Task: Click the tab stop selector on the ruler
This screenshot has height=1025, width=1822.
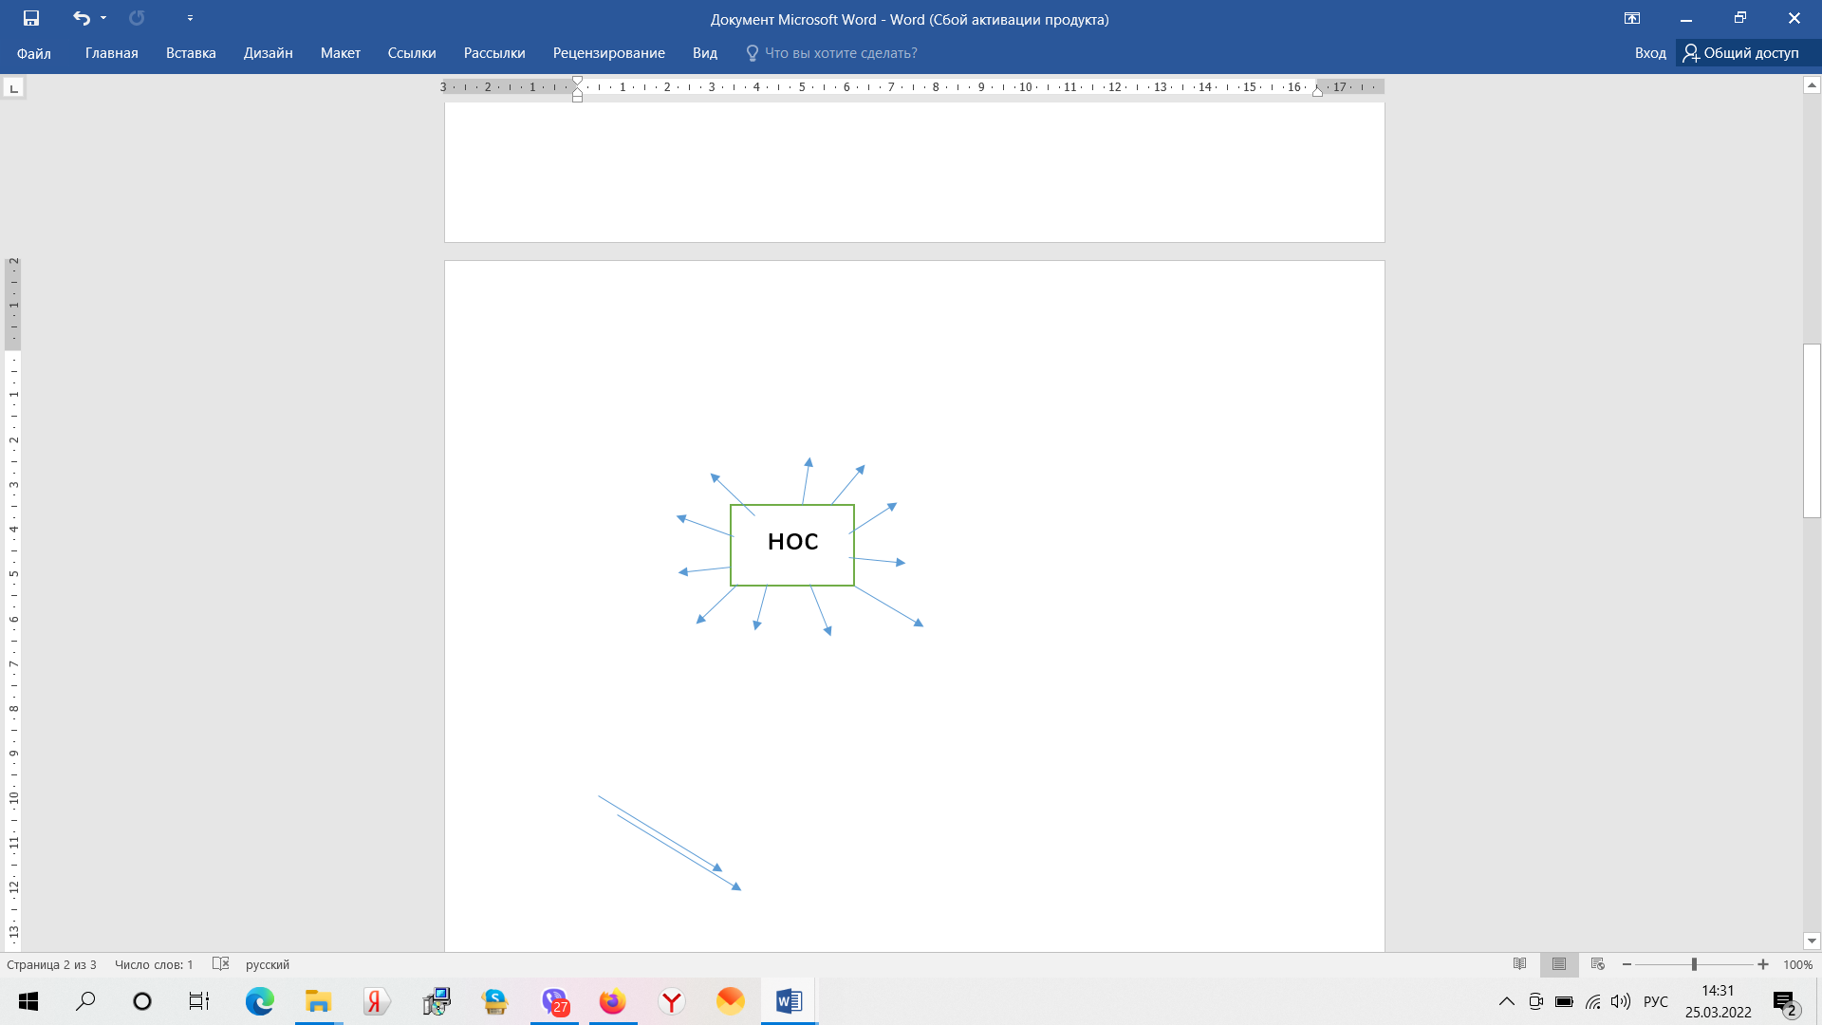Action: [x=13, y=88]
